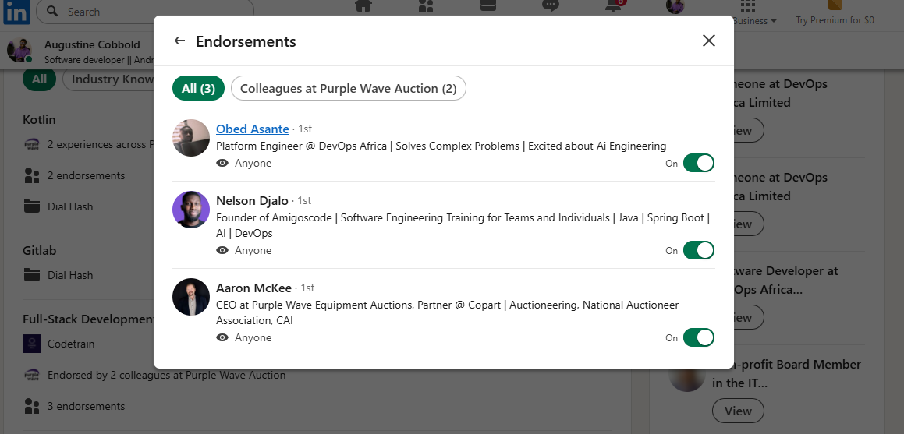Click 3 endorsements under Full-Stack Development
904x434 pixels.
coord(86,406)
